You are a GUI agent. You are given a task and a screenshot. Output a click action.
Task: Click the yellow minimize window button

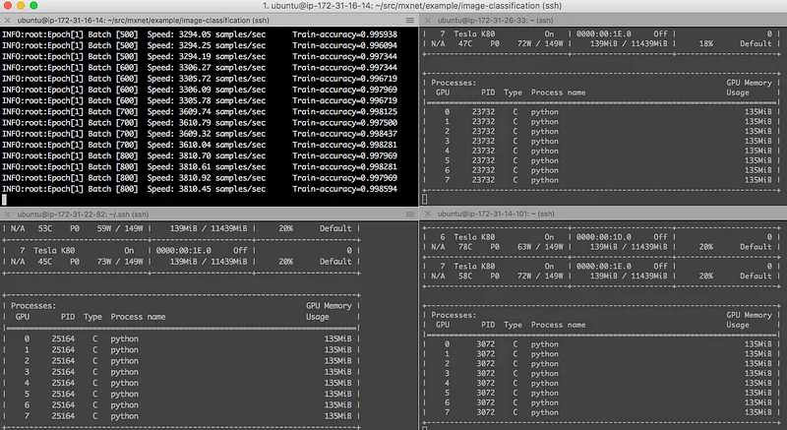pyautogui.click(x=21, y=6)
